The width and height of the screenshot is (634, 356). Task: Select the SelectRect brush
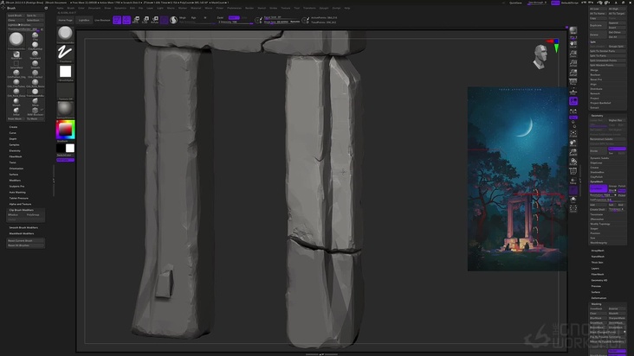pyautogui.click(x=16, y=64)
